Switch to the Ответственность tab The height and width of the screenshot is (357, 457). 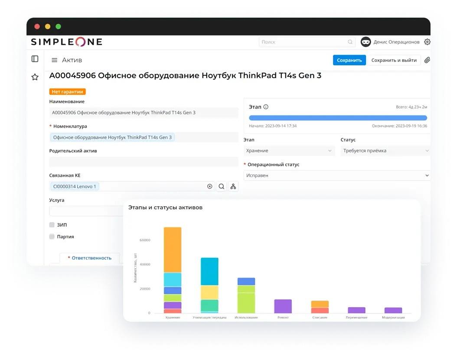pyautogui.click(x=91, y=258)
